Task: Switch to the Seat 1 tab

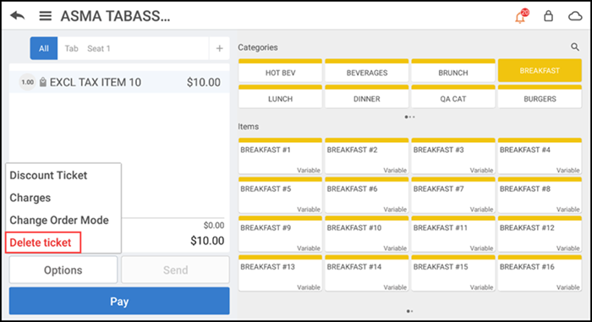Action: coord(99,48)
